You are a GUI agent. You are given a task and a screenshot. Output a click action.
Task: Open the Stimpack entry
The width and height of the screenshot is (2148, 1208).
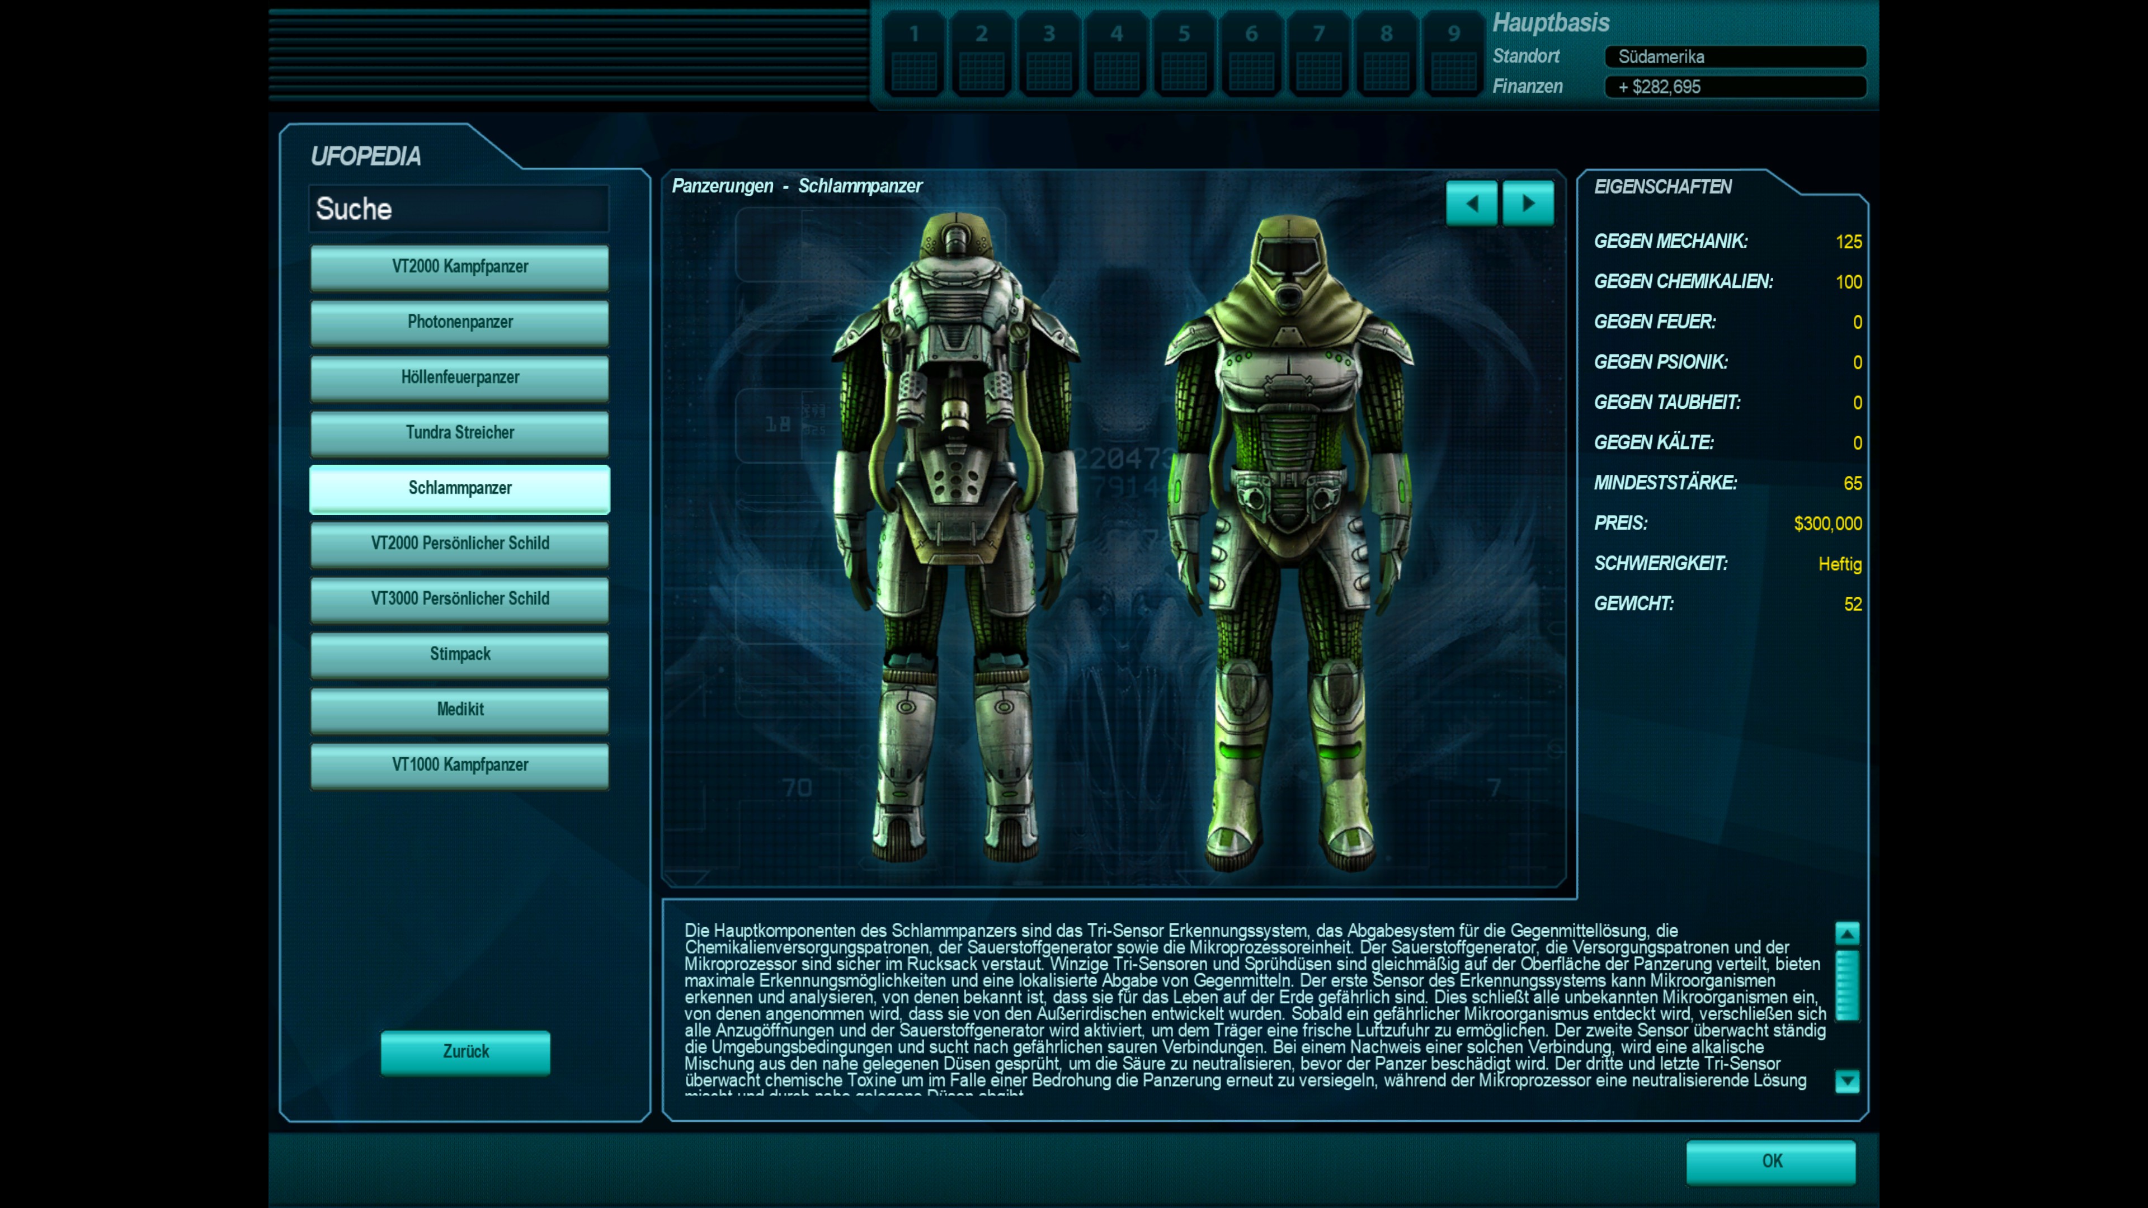(x=459, y=654)
